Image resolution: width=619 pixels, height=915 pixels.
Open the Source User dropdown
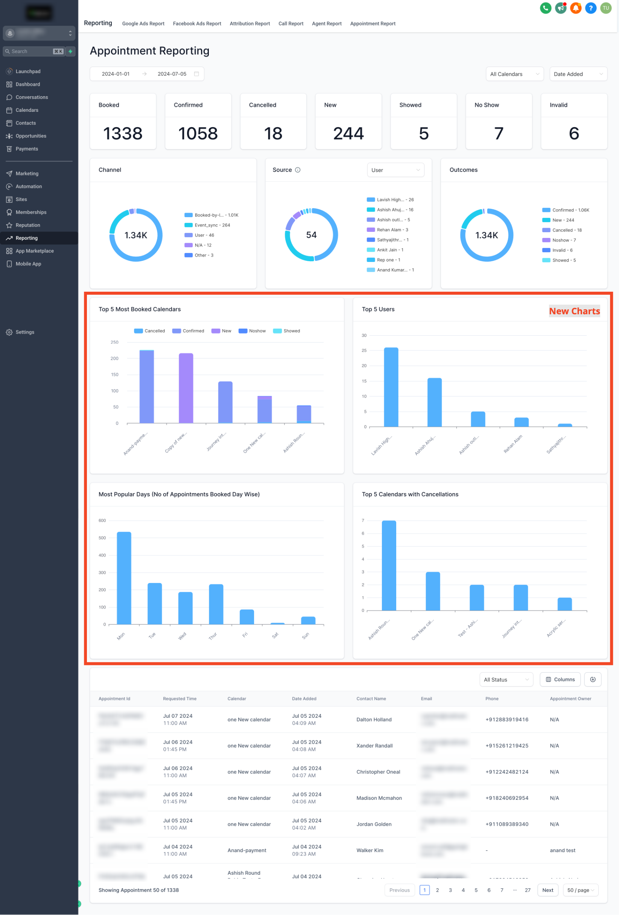[x=395, y=170]
